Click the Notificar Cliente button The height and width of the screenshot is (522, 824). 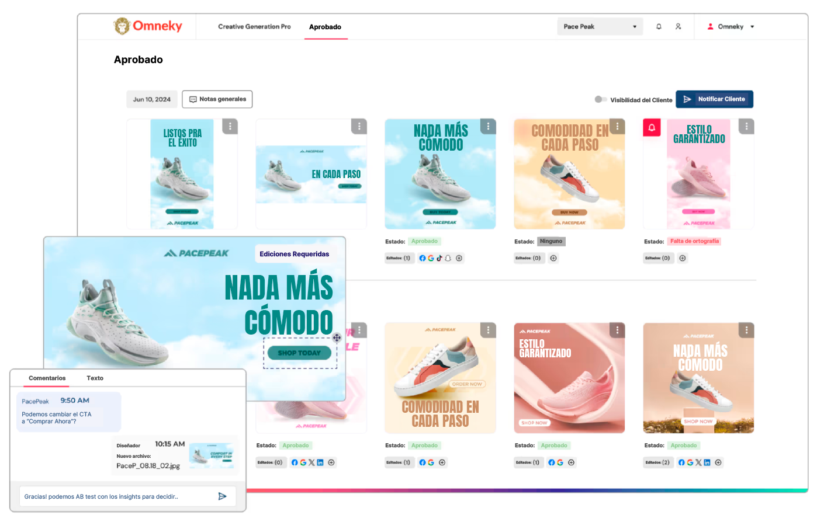click(x=714, y=99)
